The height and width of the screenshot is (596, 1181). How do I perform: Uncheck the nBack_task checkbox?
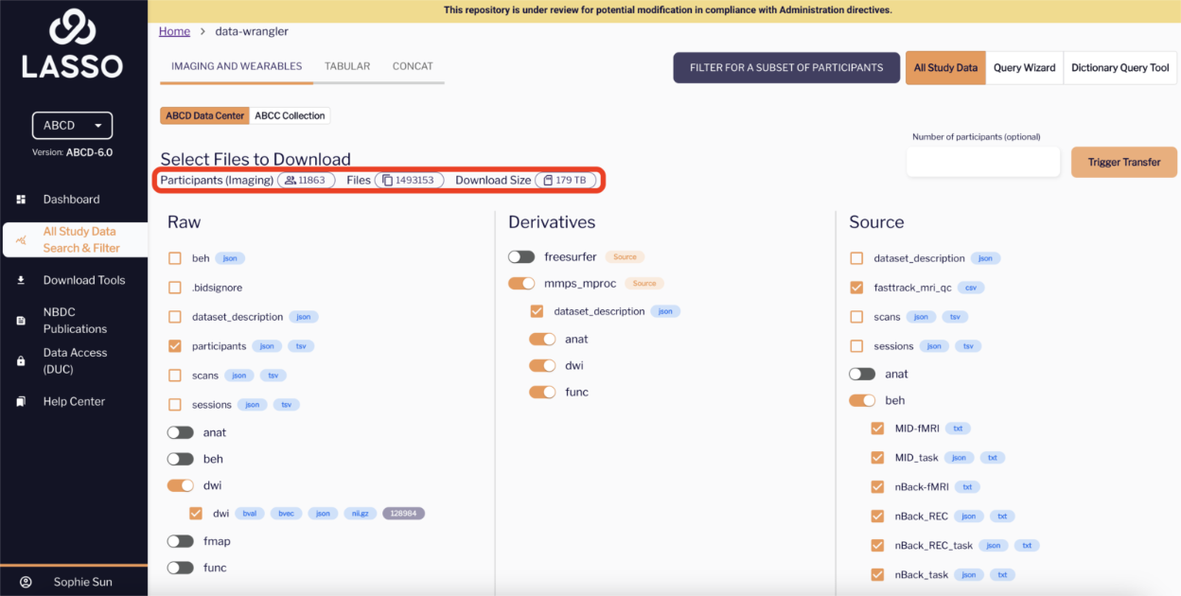[877, 575]
